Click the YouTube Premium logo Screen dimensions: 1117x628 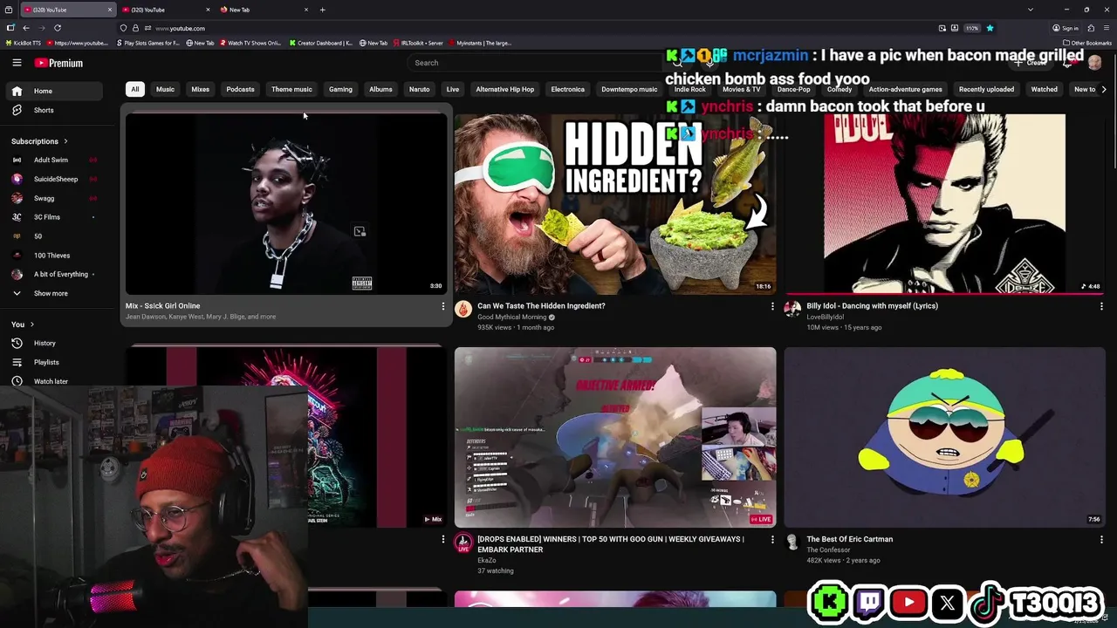tap(58, 63)
